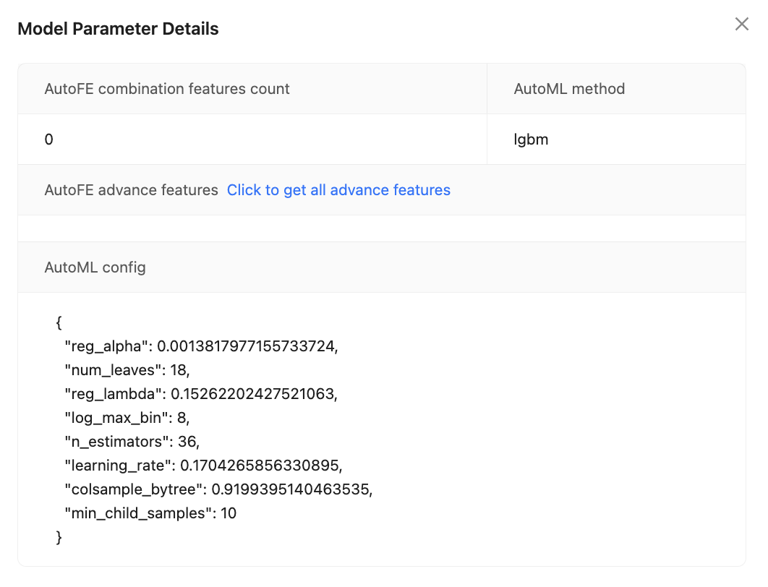Click the combination features count value 0
The height and width of the screenshot is (587, 768).
[49, 140]
